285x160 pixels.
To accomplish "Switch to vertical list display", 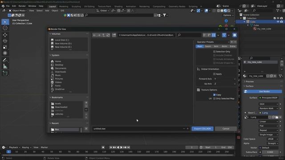I will [x=205, y=35].
